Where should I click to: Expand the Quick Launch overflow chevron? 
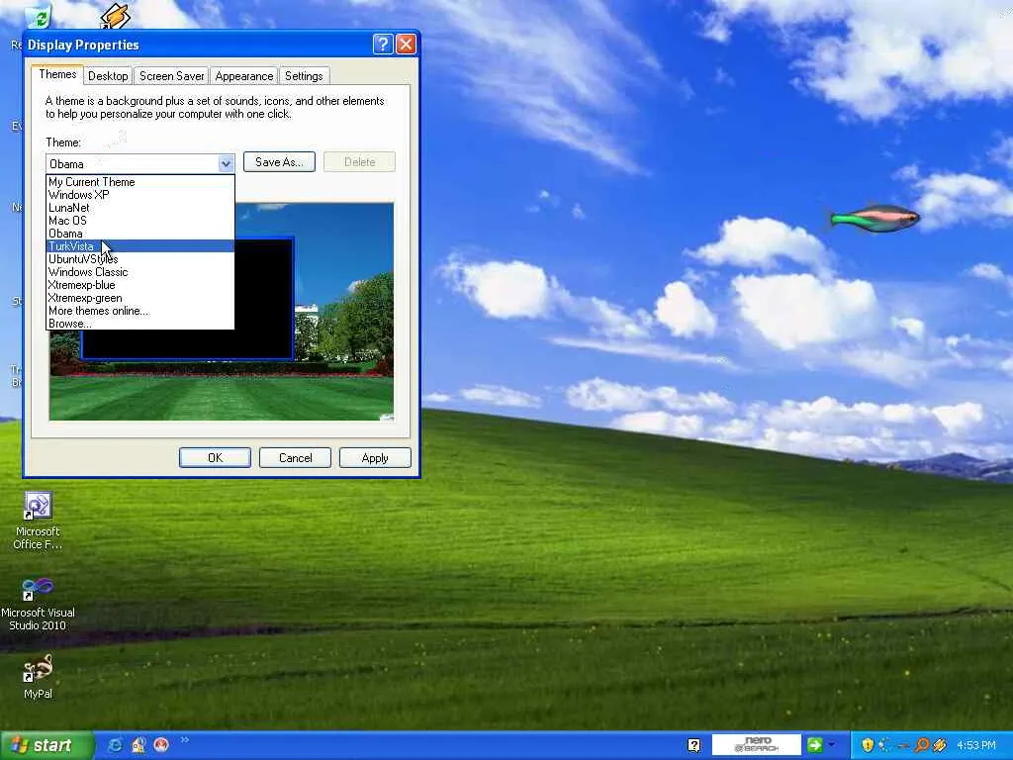(185, 739)
